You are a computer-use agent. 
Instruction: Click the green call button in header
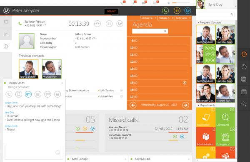pyautogui.click(x=165, y=11)
